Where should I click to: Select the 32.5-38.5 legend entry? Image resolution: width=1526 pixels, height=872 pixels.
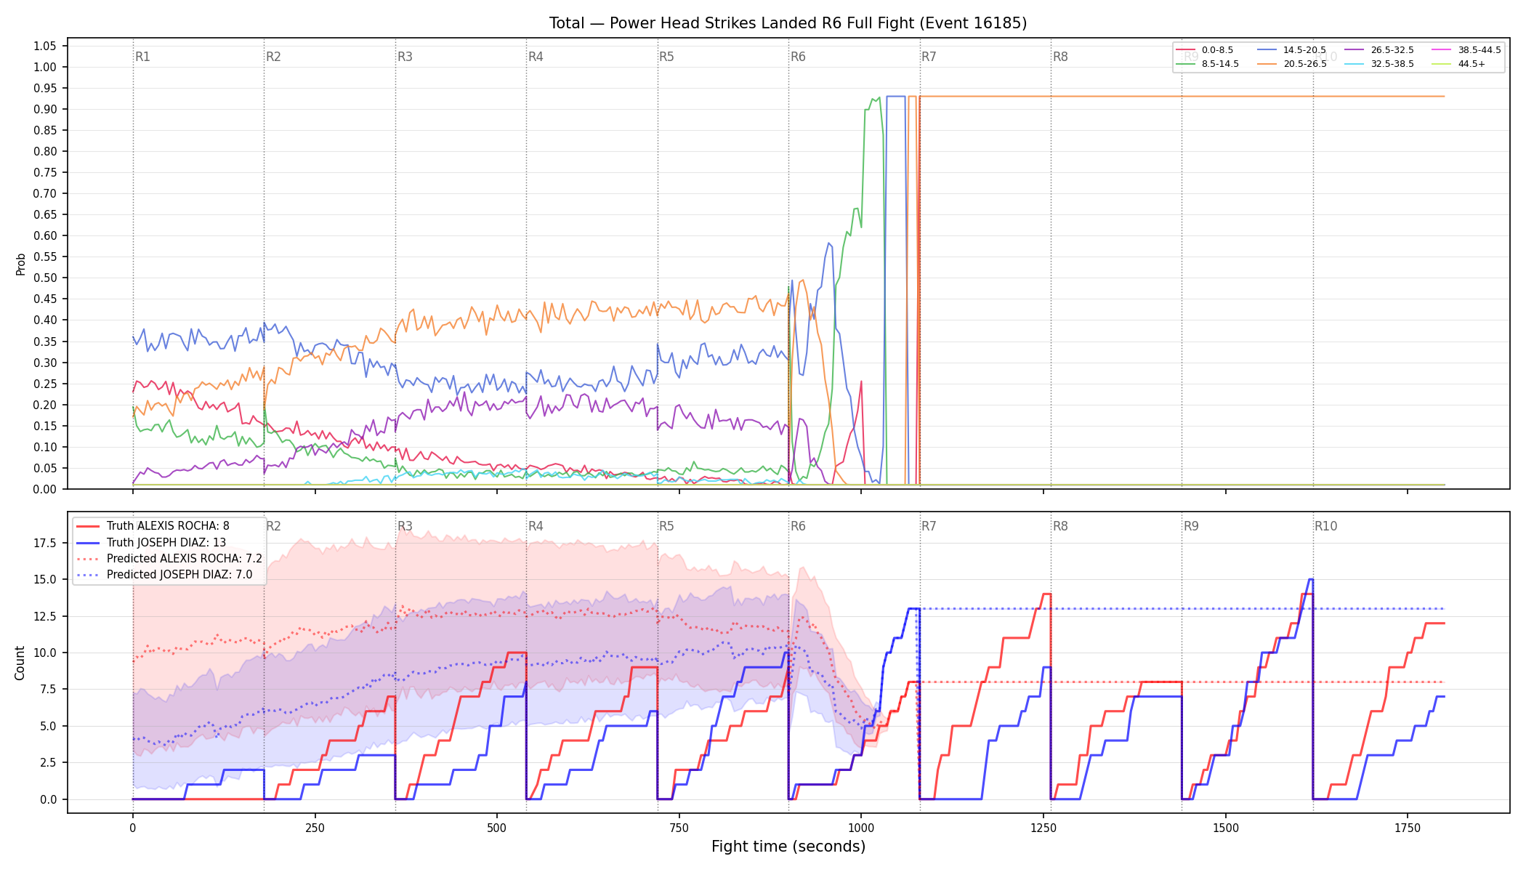(1379, 64)
